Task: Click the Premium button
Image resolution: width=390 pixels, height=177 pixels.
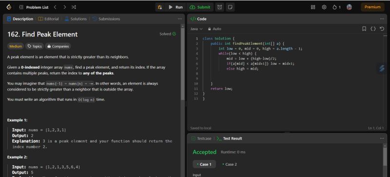Action: (x=372, y=7)
